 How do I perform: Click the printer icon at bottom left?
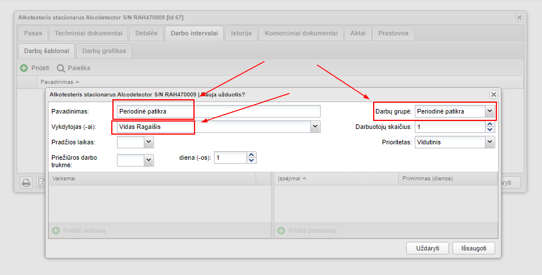[x=26, y=183]
